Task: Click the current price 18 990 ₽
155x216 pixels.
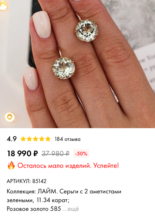Action: (x=22, y=153)
